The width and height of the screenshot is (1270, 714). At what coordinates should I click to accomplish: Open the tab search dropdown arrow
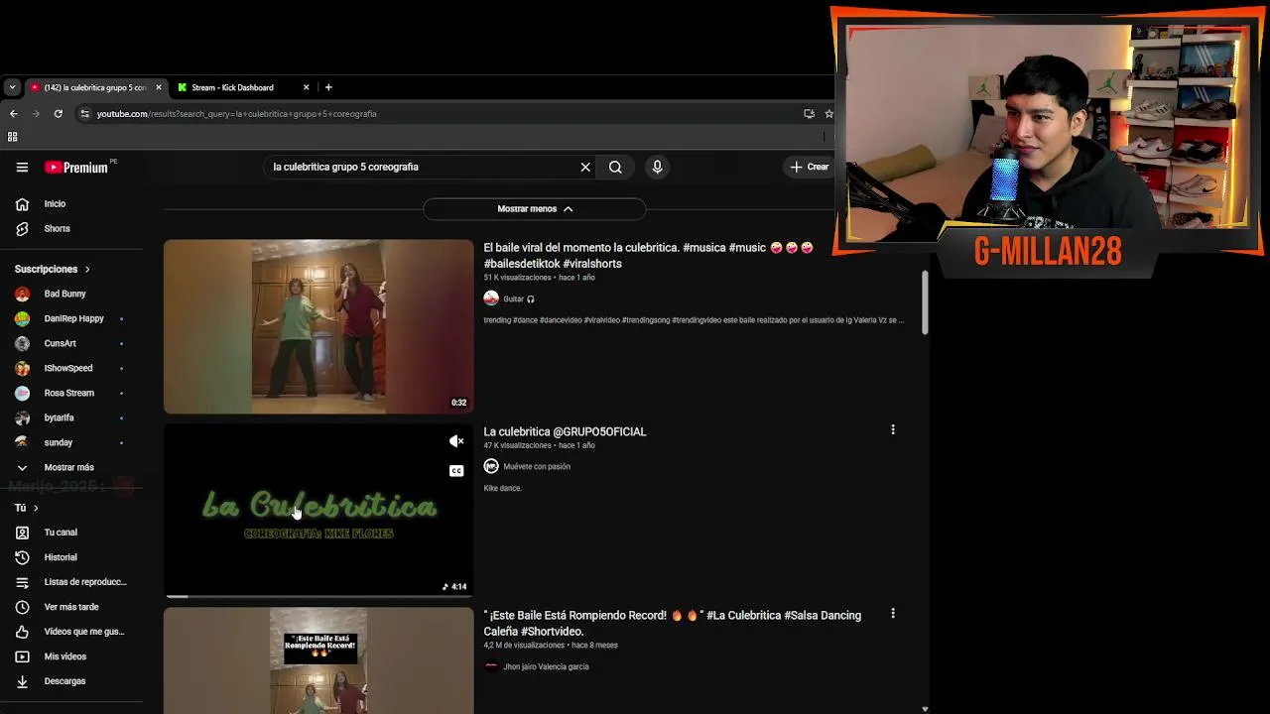pos(12,87)
